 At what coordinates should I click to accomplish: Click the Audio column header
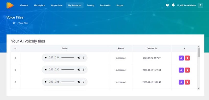click(65, 48)
